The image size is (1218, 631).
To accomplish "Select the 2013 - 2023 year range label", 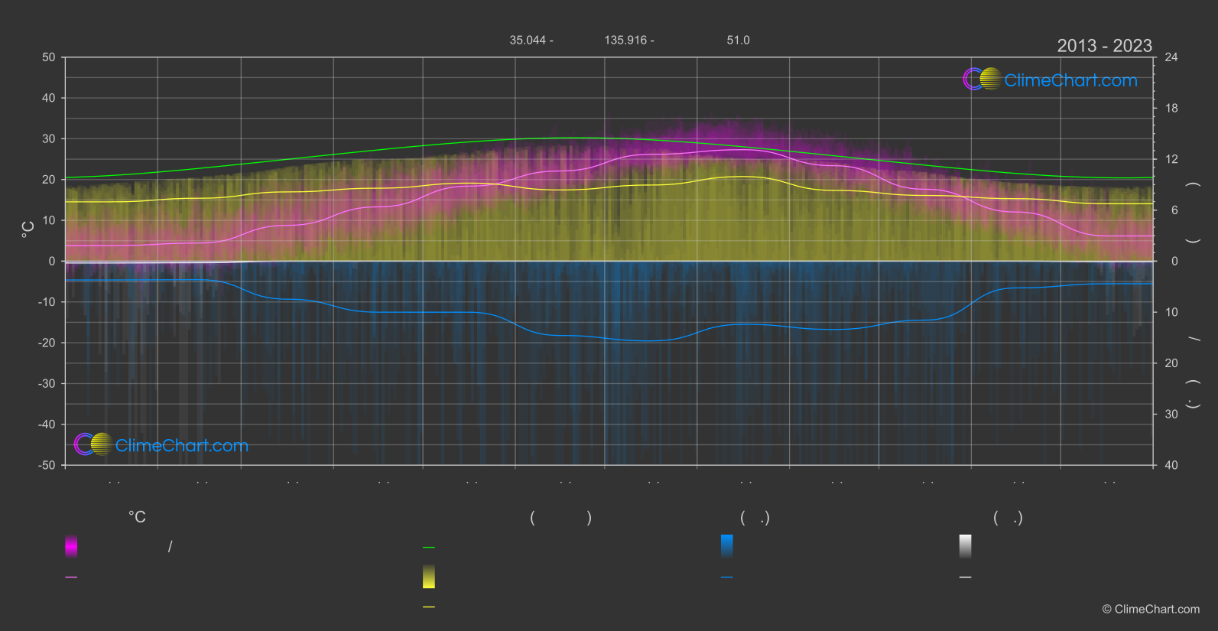I will (x=1104, y=46).
